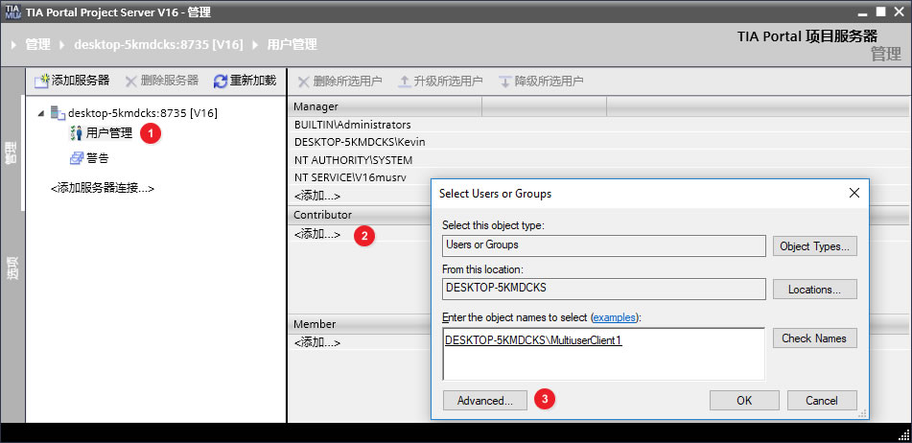Click the Object Types... button
912x443 pixels.
(x=815, y=245)
